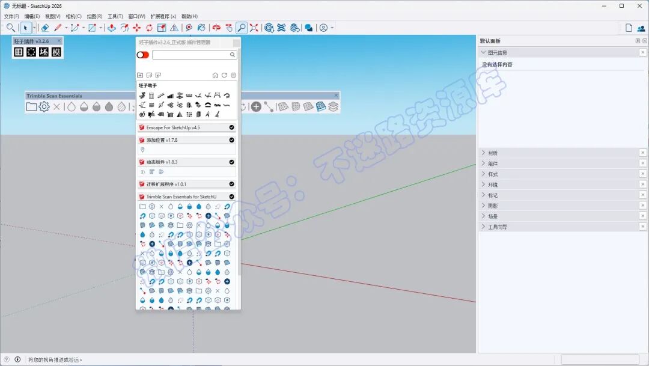Expand the 工具向导 panel
The width and height of the screenshot is (649, 366).
(x=483, y=227)
